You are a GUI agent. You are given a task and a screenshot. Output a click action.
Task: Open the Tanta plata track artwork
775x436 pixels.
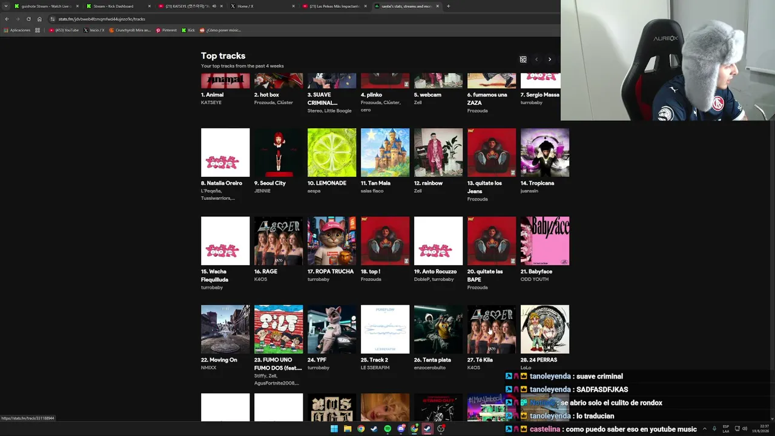coord(438,329)
